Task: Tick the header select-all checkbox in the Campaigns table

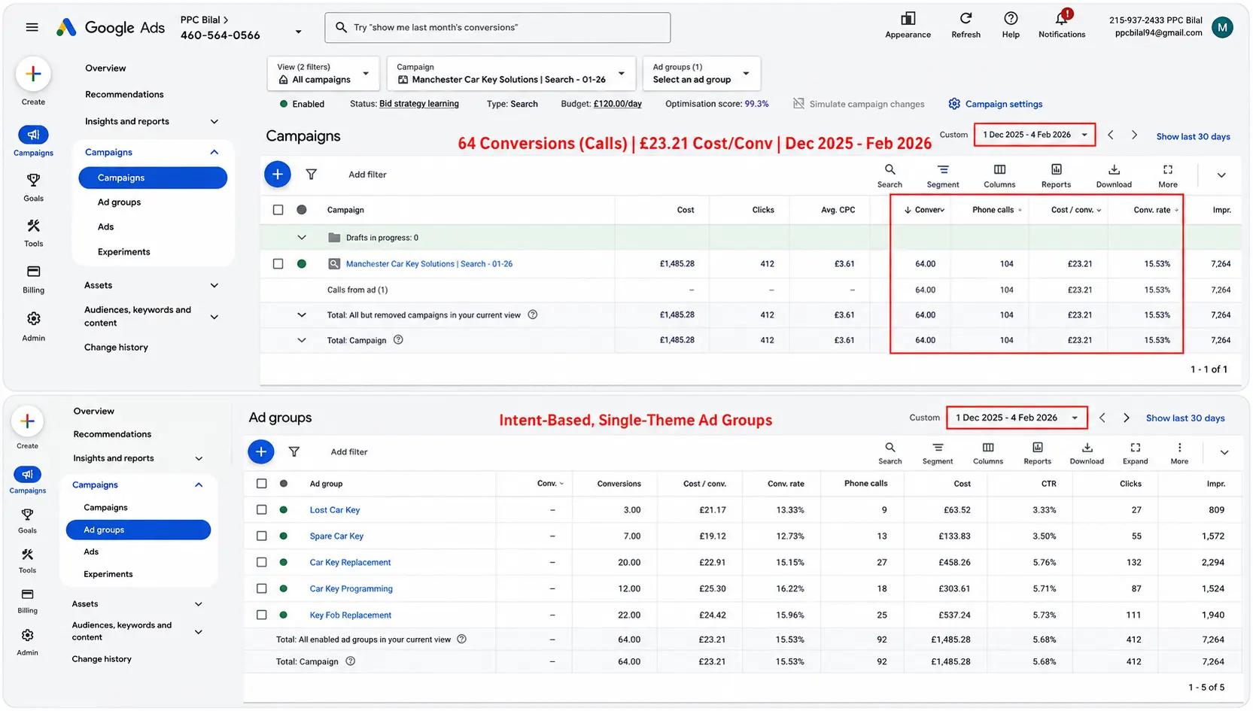Action: (278, 210)
